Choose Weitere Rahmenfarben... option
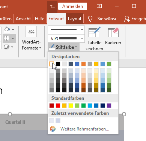This screenshot has width=146, height=141. pyautogui.click(x=83, y=129)
